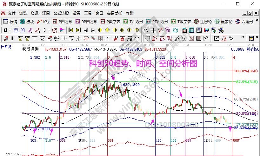Expand the candlestick style dropdown arrow
The width and height of the screenshot is (260, 156).
(x=49, y=30)
